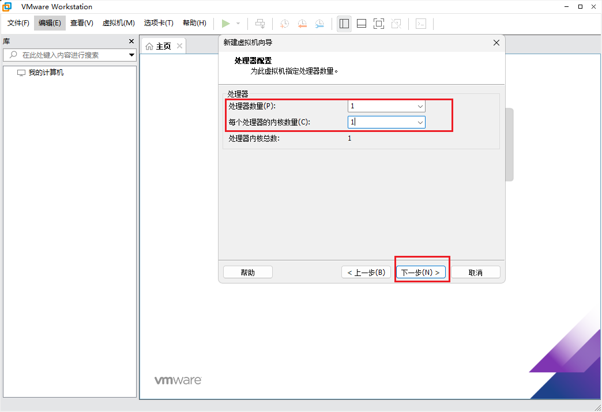
Task: Open the library search filter dropdown arrow
Action: 131,55
